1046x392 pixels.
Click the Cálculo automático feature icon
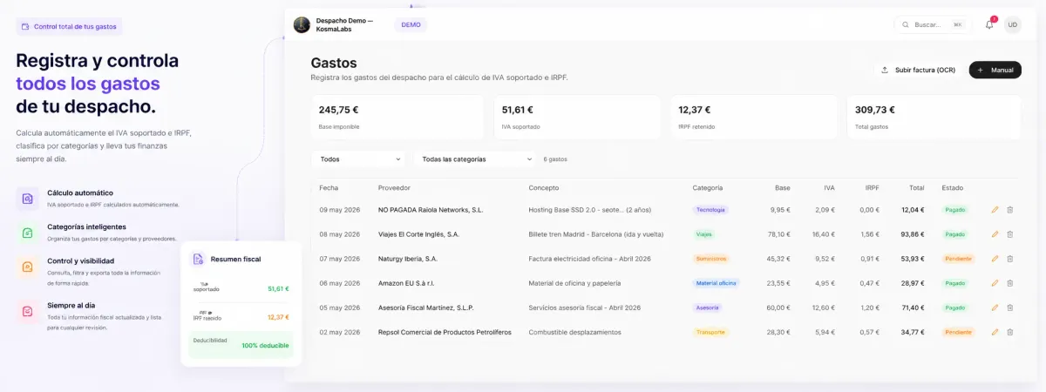coord(27,199)
